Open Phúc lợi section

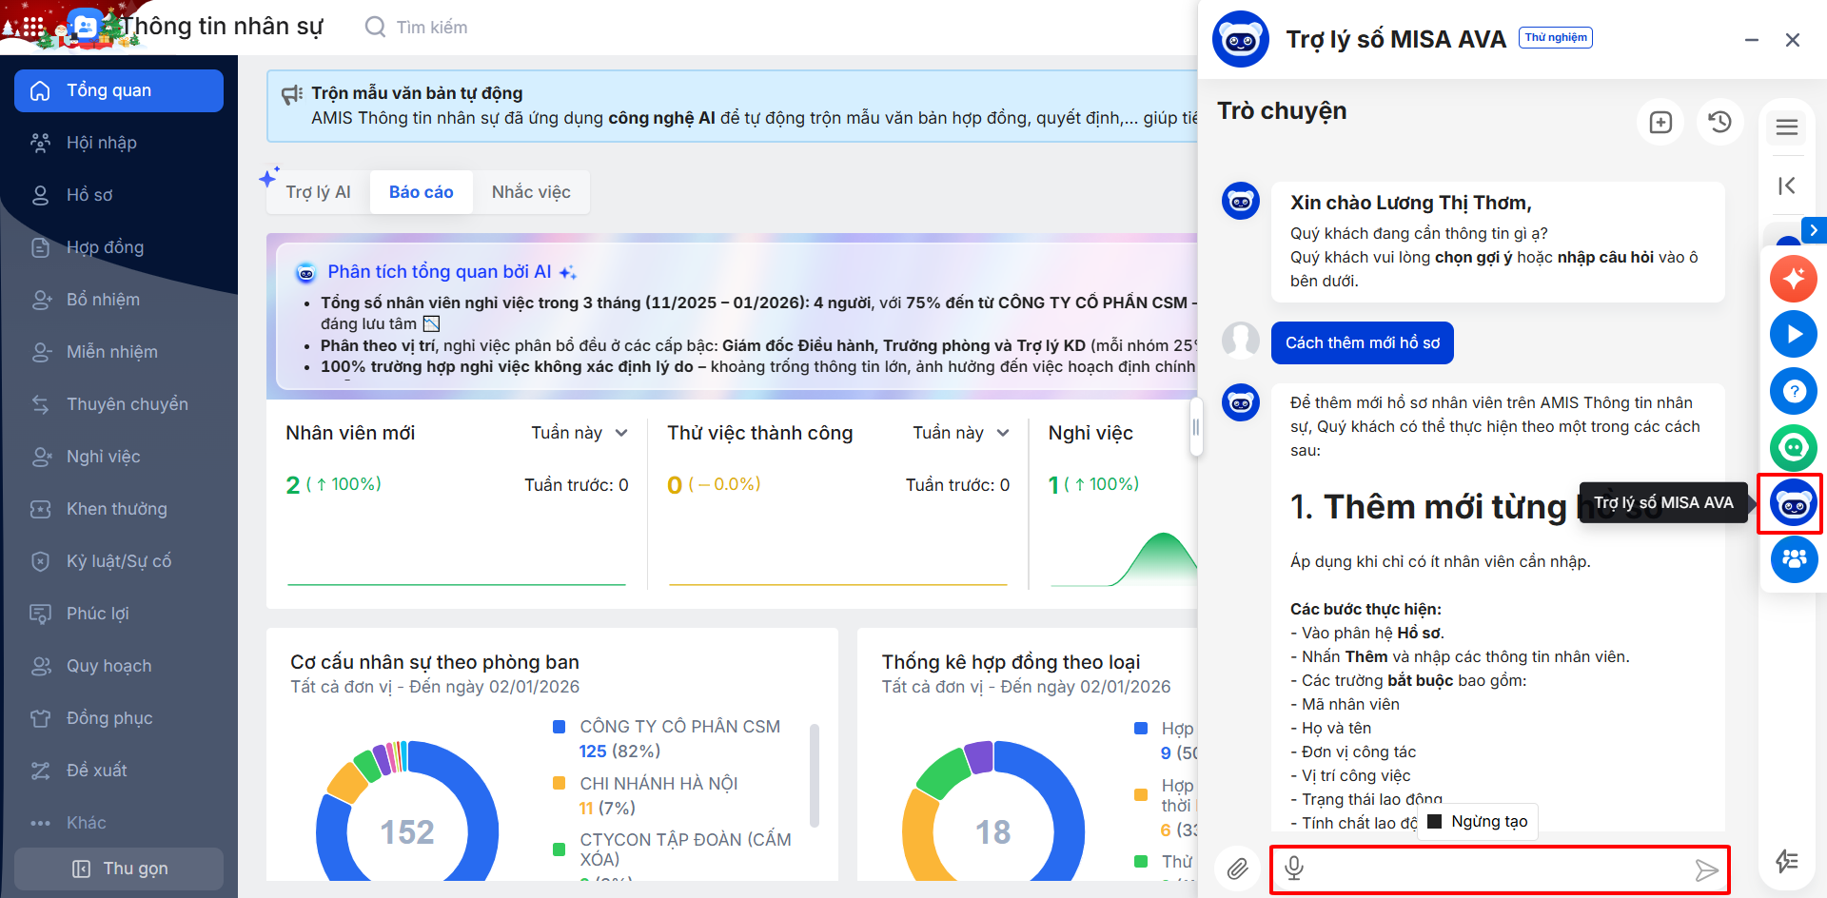(x=119, y=614)
